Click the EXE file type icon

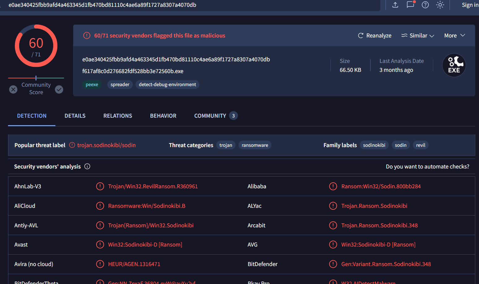pyautogui.click(x=454, y=65)
